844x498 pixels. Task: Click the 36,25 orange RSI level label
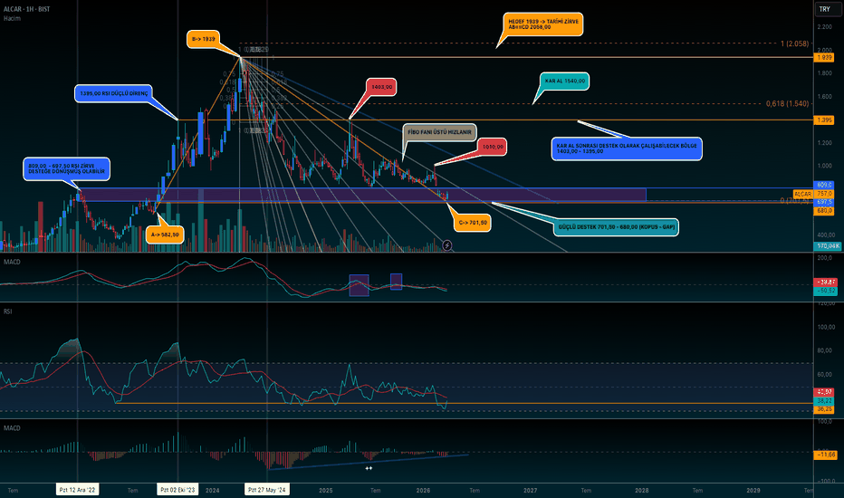click(824, 409)
